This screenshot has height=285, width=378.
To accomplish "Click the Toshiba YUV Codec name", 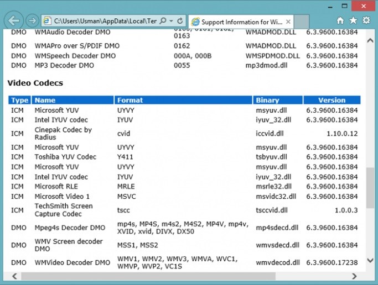I will 65,157.
